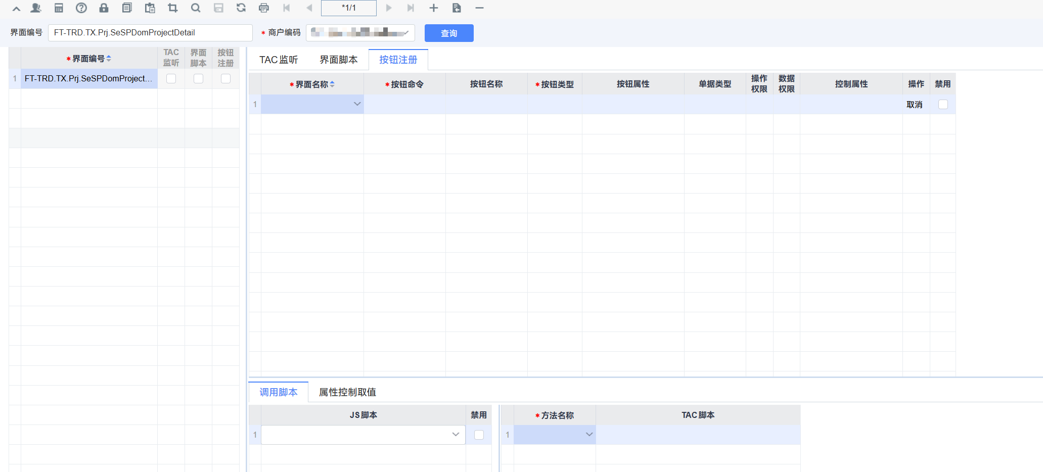
Task: Click the copy-add document icon
Action: point(457,8)
